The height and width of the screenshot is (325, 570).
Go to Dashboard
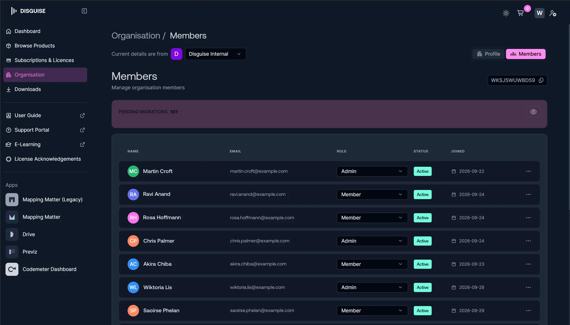(45, 31)
